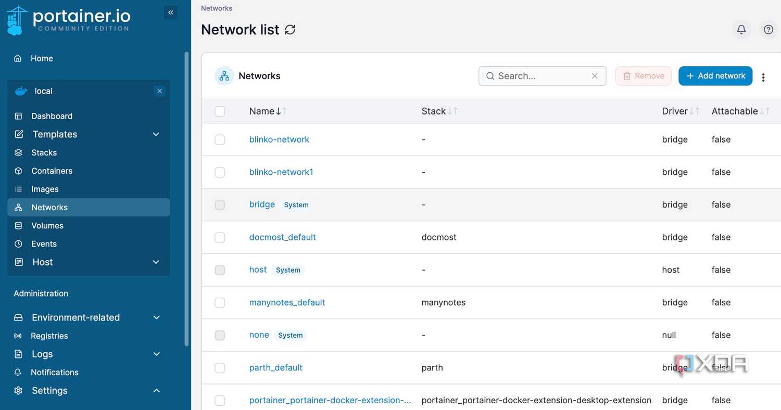Tick the checkbox for manynotes_default

[x=220, y=302]
